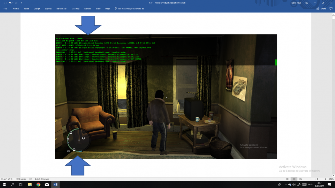The image size is (335, 188).
Task: Switch input language NLD indicator
Action: click(310, 185)
